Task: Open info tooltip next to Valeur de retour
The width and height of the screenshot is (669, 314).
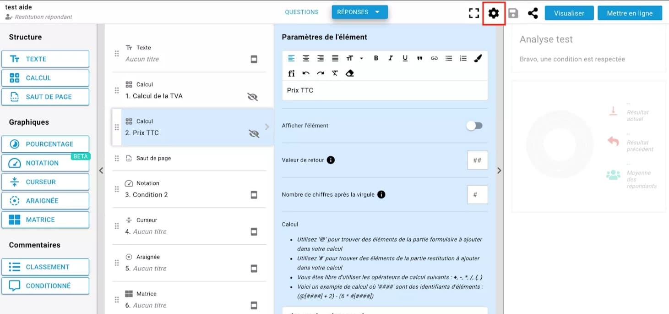Action: [x=331, y=160]
